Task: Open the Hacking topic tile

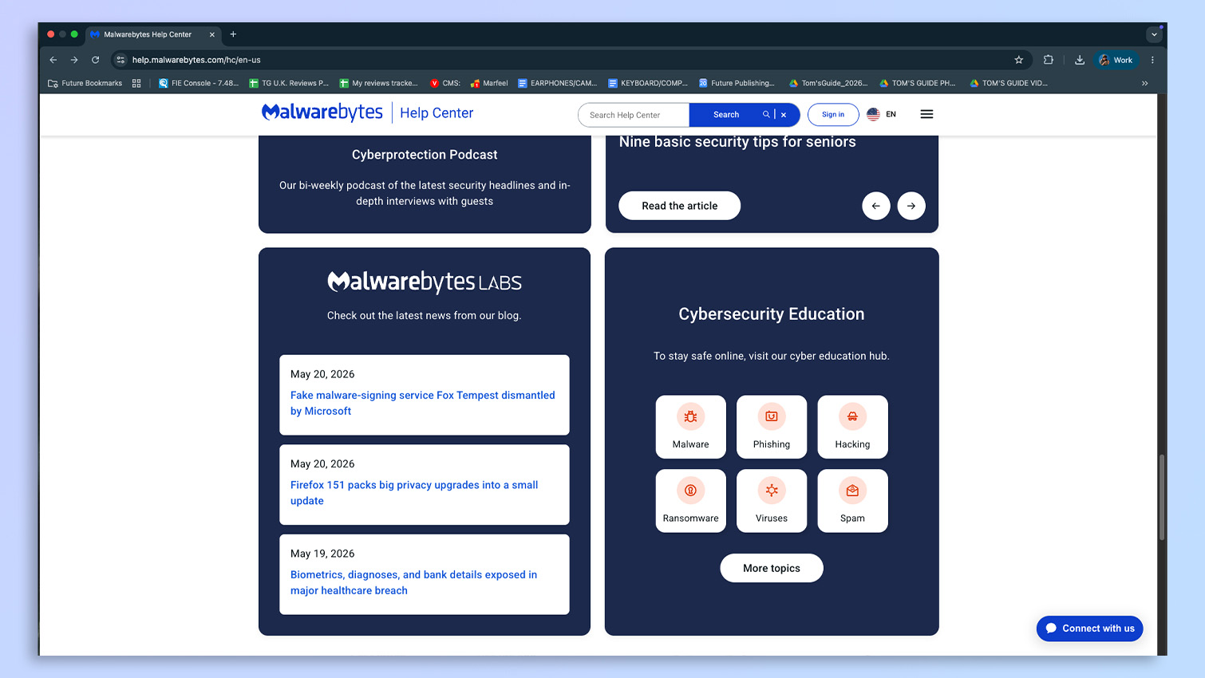Action: [852, 427]
